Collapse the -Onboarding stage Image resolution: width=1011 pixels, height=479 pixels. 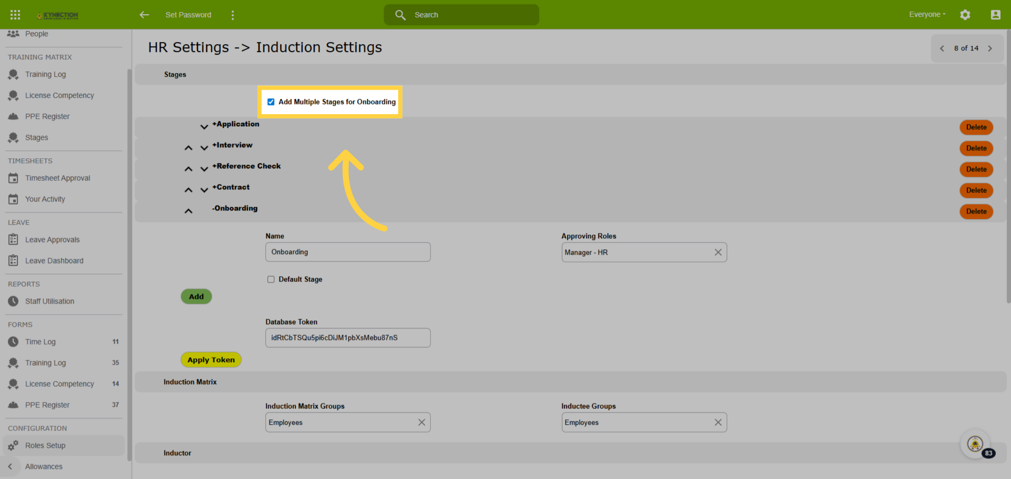pos(235,208)
